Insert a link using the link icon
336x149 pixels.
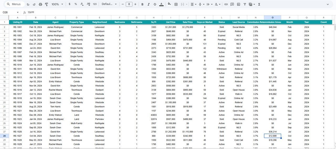pos(226,4)
